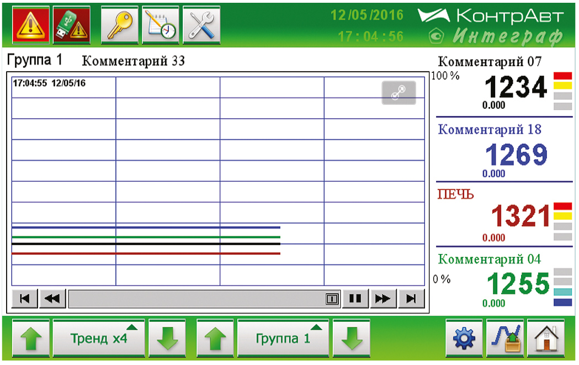This screenshot has width=579, height=365.
Task: Click the USB drive warning icon
Action: point(67,25)
